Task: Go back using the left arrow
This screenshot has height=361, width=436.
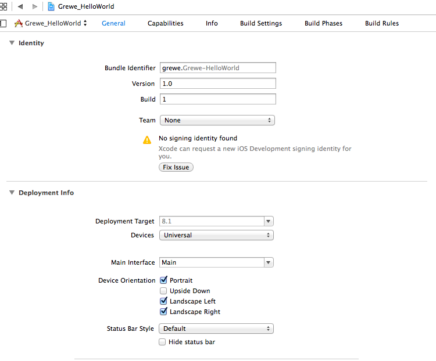Action: tap(20, 6)
